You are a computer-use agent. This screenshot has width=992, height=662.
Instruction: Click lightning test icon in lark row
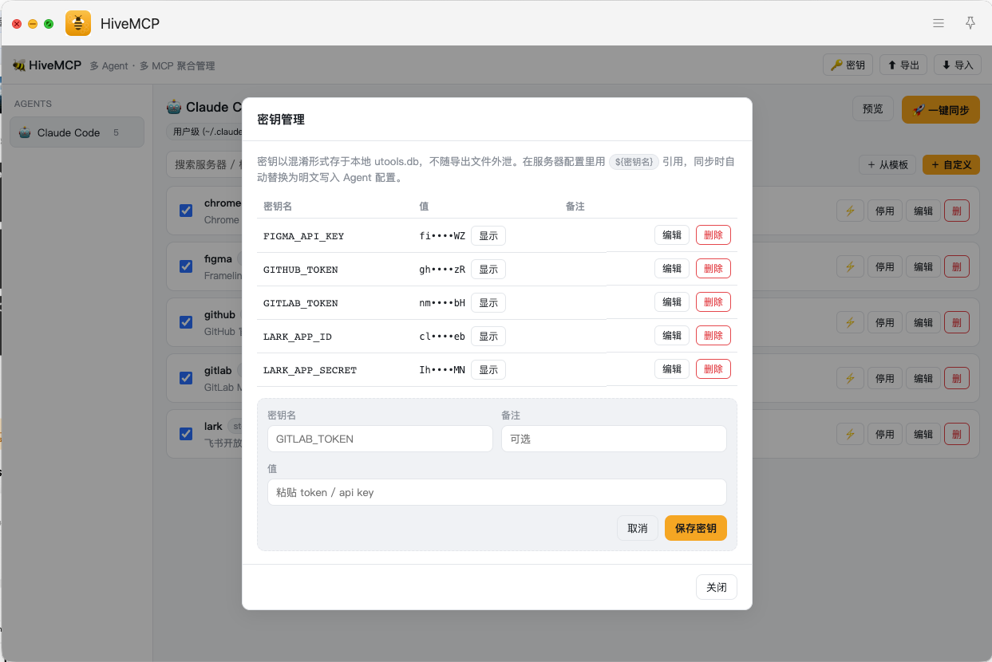[x=850, y=434]
